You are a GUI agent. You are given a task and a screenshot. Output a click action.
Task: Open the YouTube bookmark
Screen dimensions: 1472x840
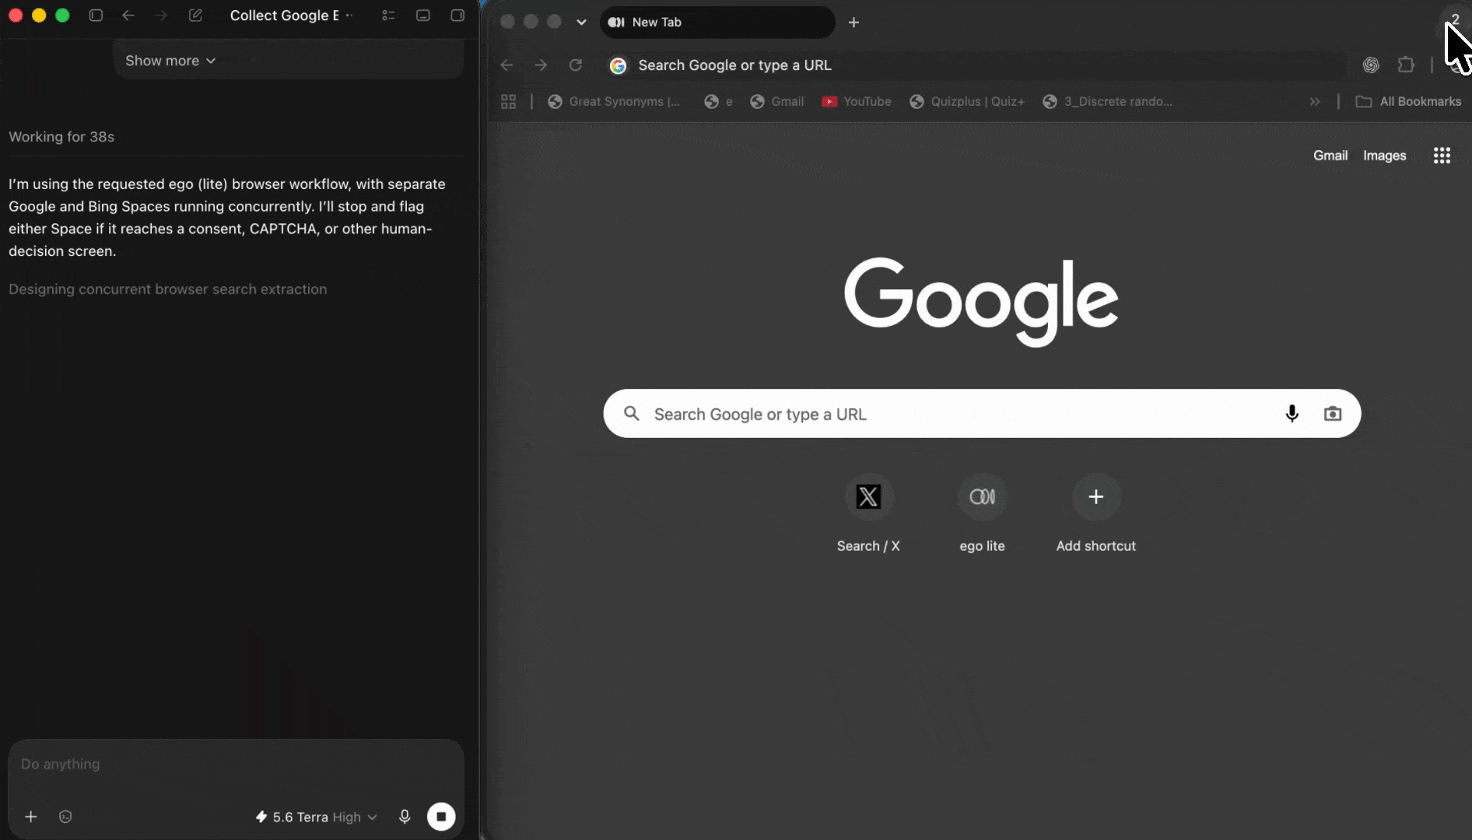[857, 102]
